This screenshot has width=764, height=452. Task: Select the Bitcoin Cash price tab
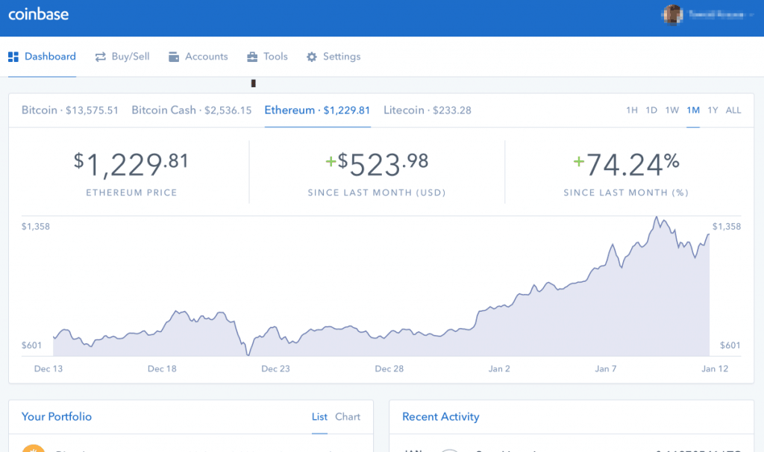(192, 110)
